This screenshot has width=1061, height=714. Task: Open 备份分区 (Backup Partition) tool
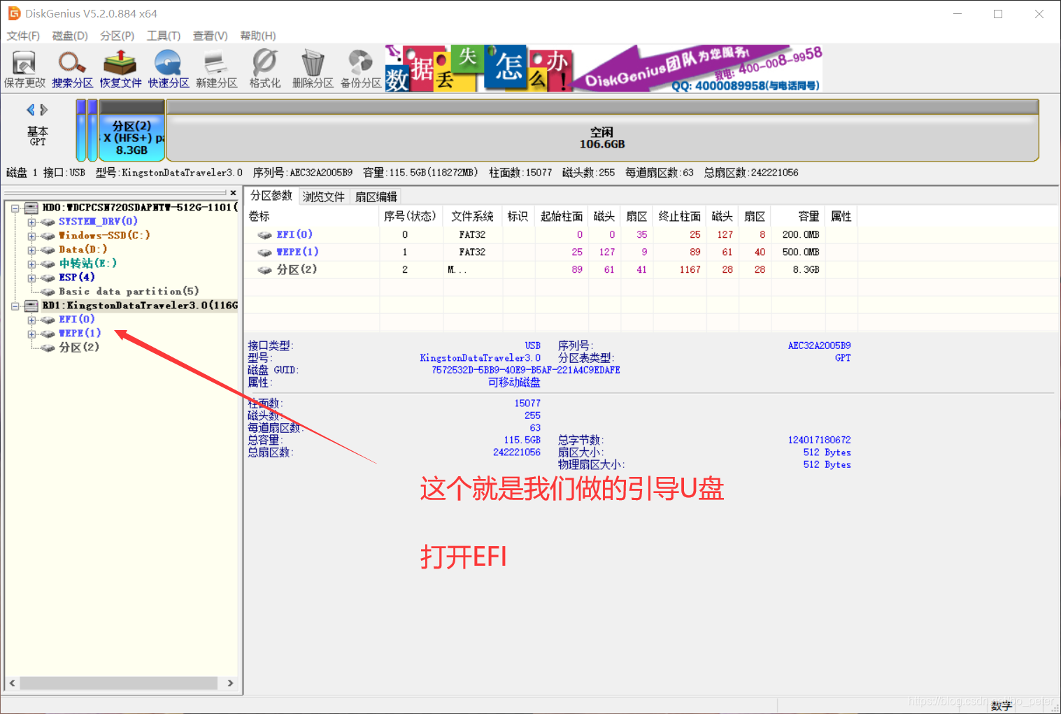360,68
